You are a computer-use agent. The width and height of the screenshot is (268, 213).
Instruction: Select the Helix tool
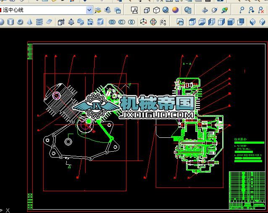click(39, 22)
